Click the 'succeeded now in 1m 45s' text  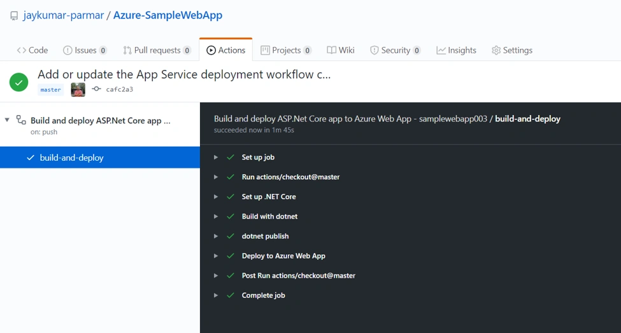click(x=254, y=130)
